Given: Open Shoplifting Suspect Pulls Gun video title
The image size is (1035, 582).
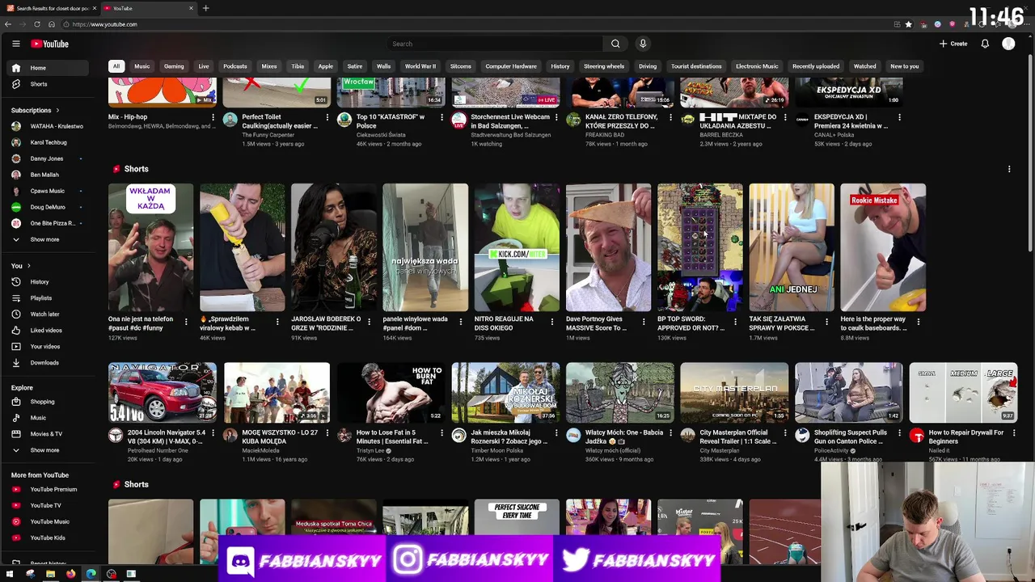Looking at the screenshot, I should (850, 437).
